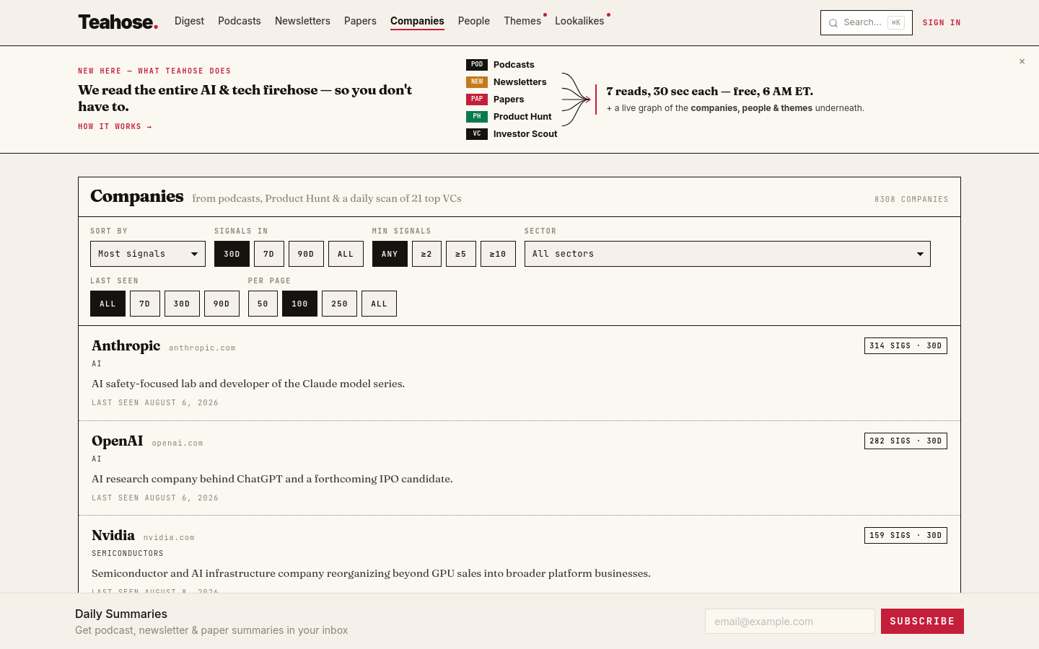Select ANY minimum signals

[x=390, y=254]
